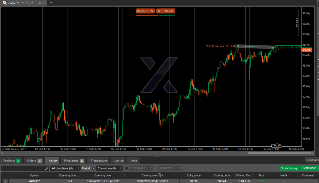The height and width of the screenshot is (183, 319).
Task: Detach the AUDJPY chart tab
Action: (x=40, y=3)
